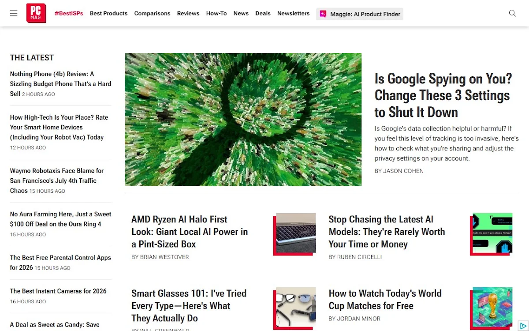Click the AMD Ryzen mini PC thumbnail
Viewport: 529px width, 331px height.
295,233
